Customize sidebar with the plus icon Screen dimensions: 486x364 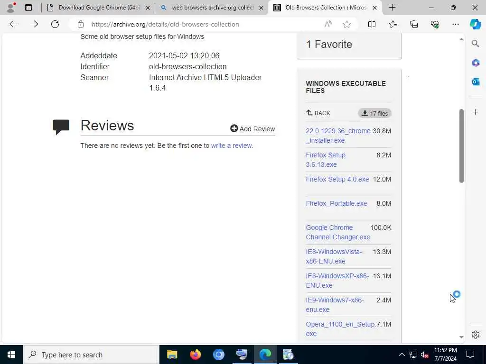(476, 112)
